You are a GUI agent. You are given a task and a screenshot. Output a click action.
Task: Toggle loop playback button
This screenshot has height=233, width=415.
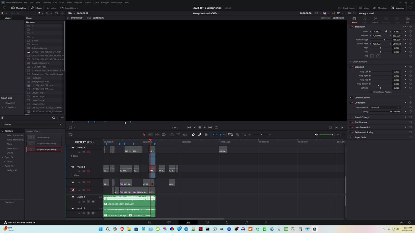tap(216, 128)
